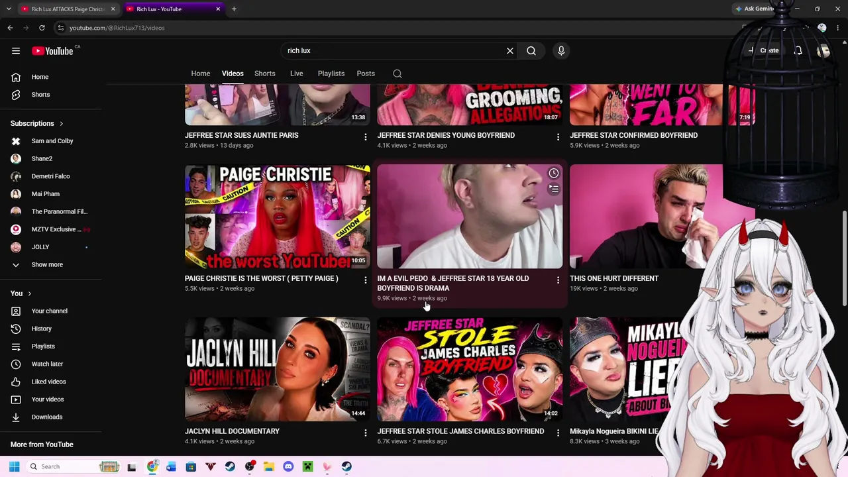Image resolution: width=848 pixels, height=477 pixels.
Task: Open Demetri Falco subscription
Action: 51,176
